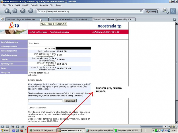Image resolution: width=178 pixels, height=133 pixels.
Task: Close the current tab with the X button
Action: (x=175, y=19)
